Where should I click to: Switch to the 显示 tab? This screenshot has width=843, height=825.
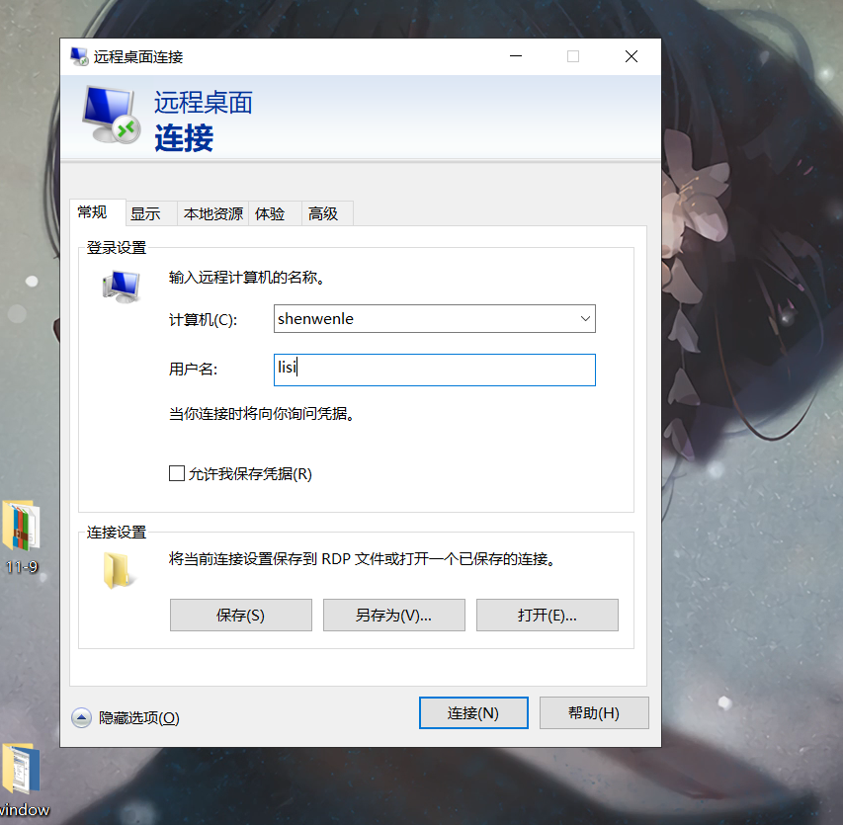pos(147,212)
